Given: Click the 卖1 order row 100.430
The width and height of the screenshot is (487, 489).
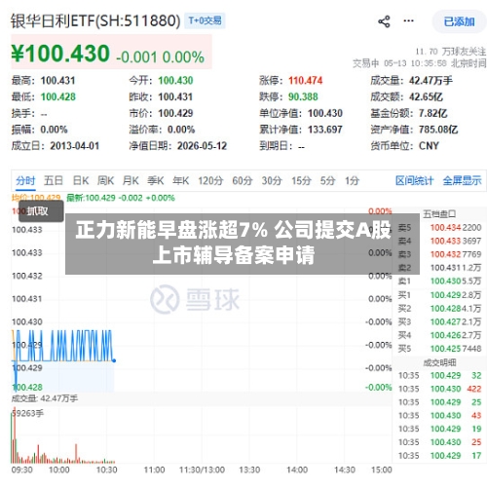Looking at the screenshot, I should 439,281.
